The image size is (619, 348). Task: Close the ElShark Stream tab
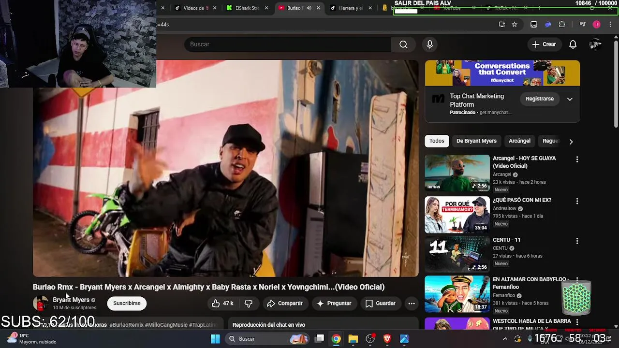click(x=266, y=8)
